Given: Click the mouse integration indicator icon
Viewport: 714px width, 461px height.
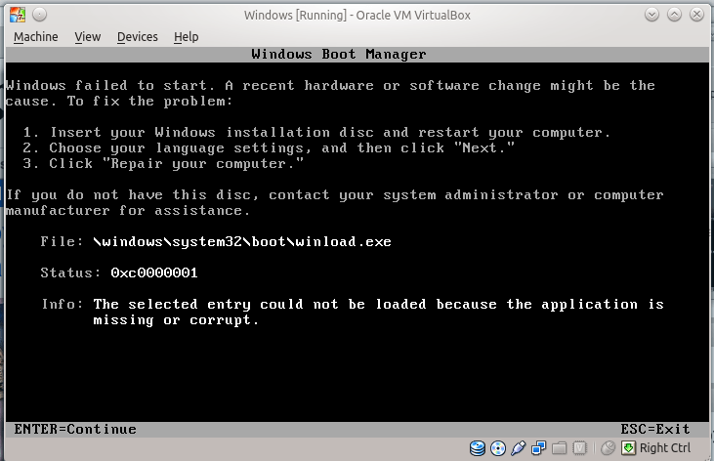Looking at the screenshot, I should tap(608, 448).
